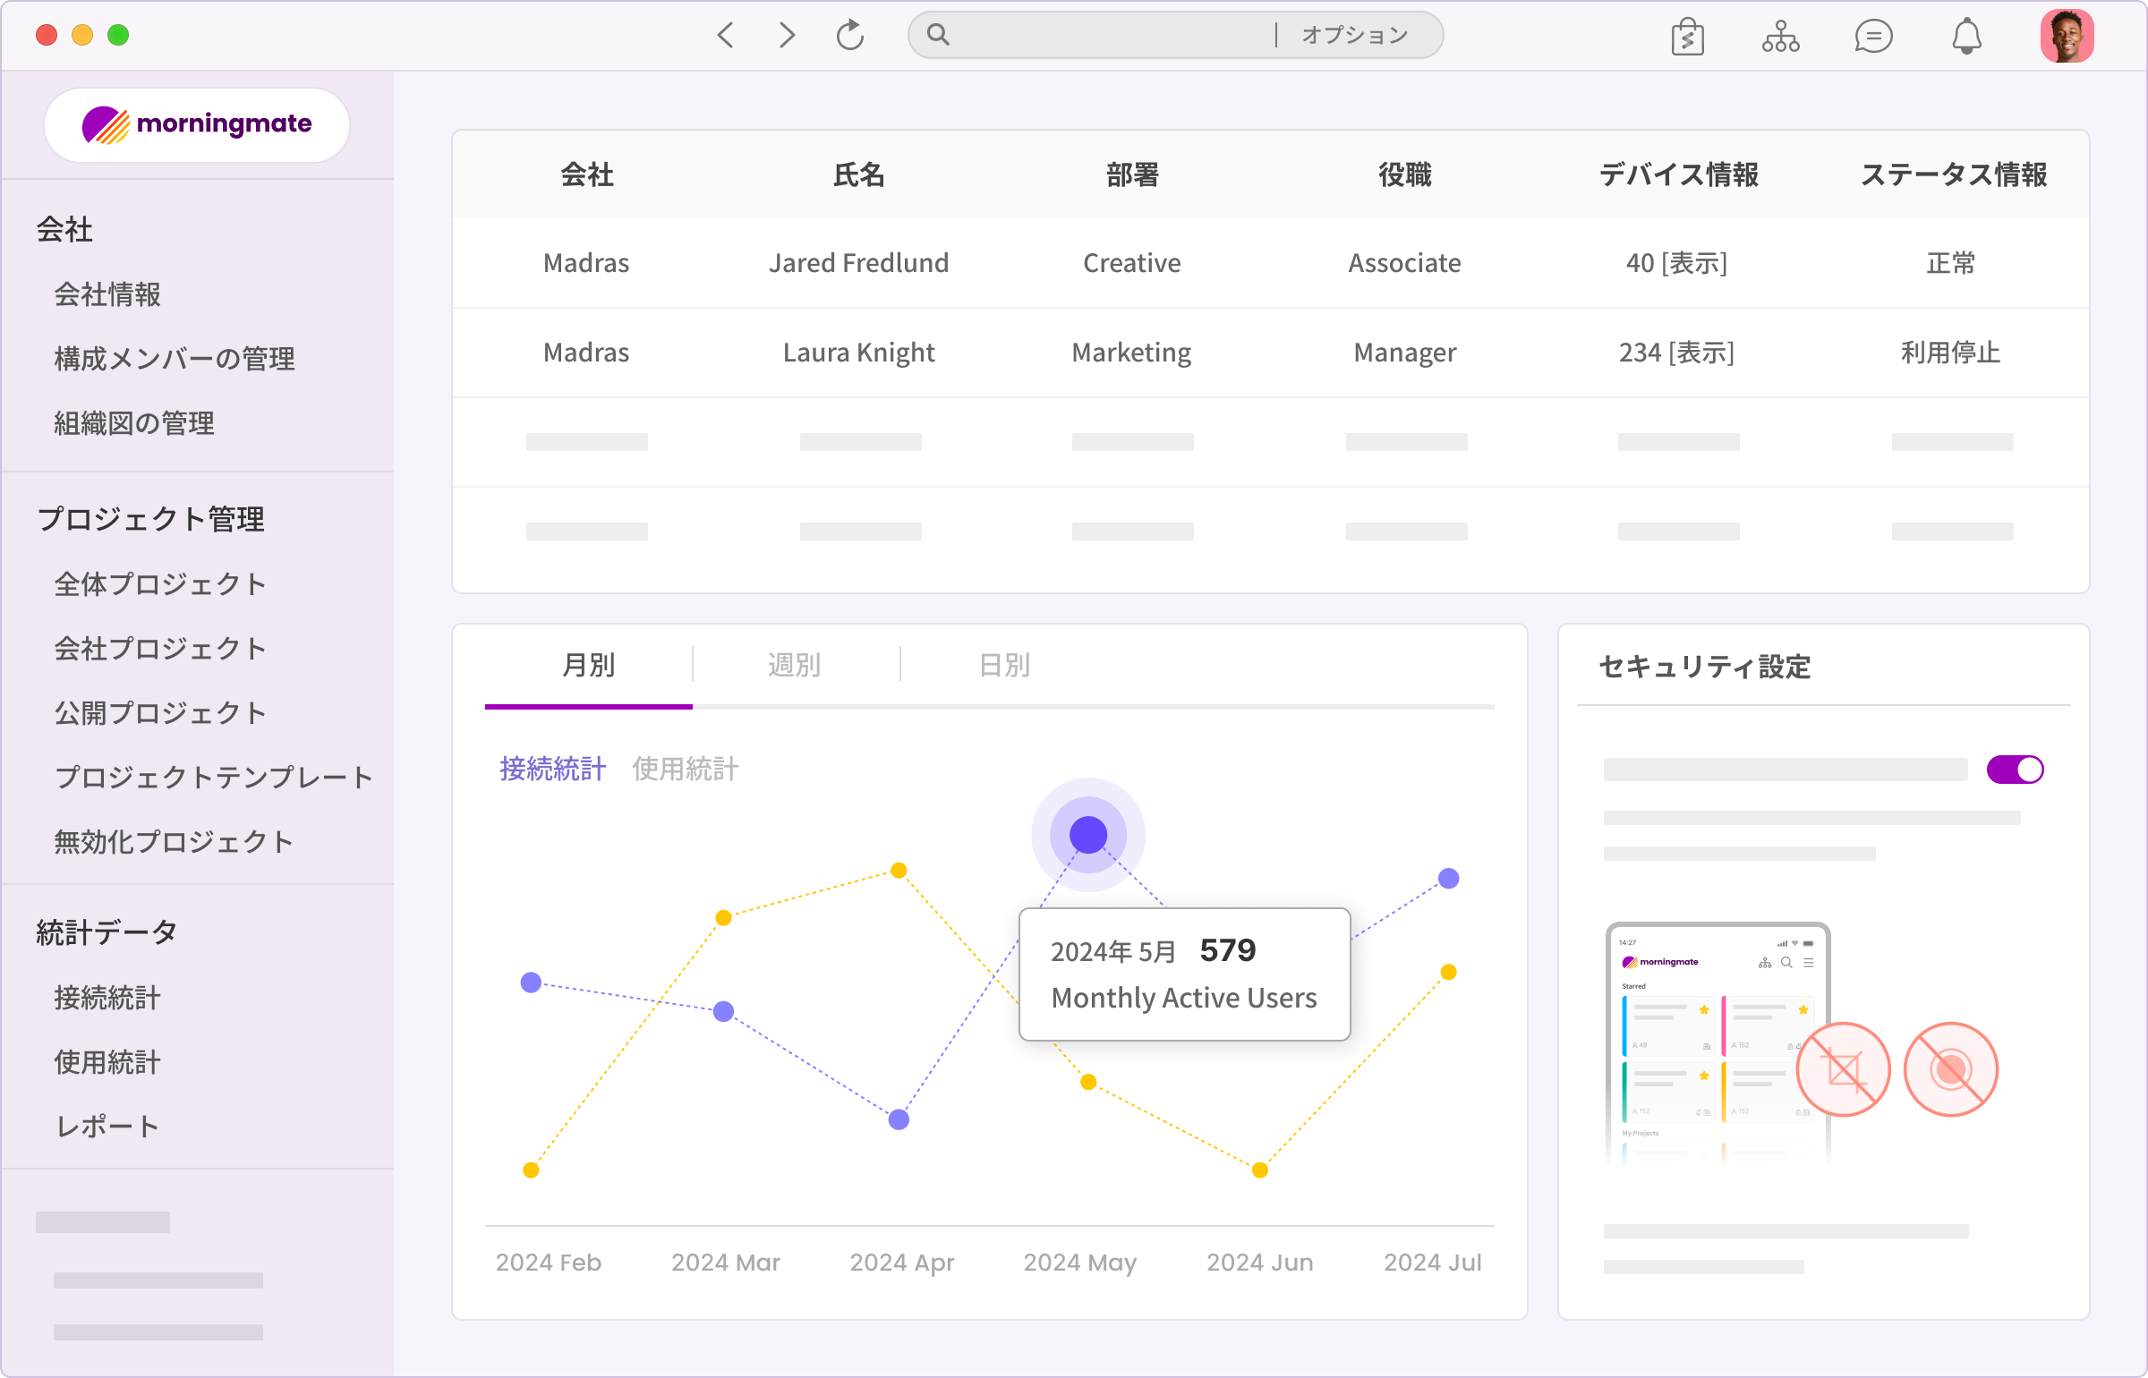Select the 2024 Jul purple data point

(1448, 879)
